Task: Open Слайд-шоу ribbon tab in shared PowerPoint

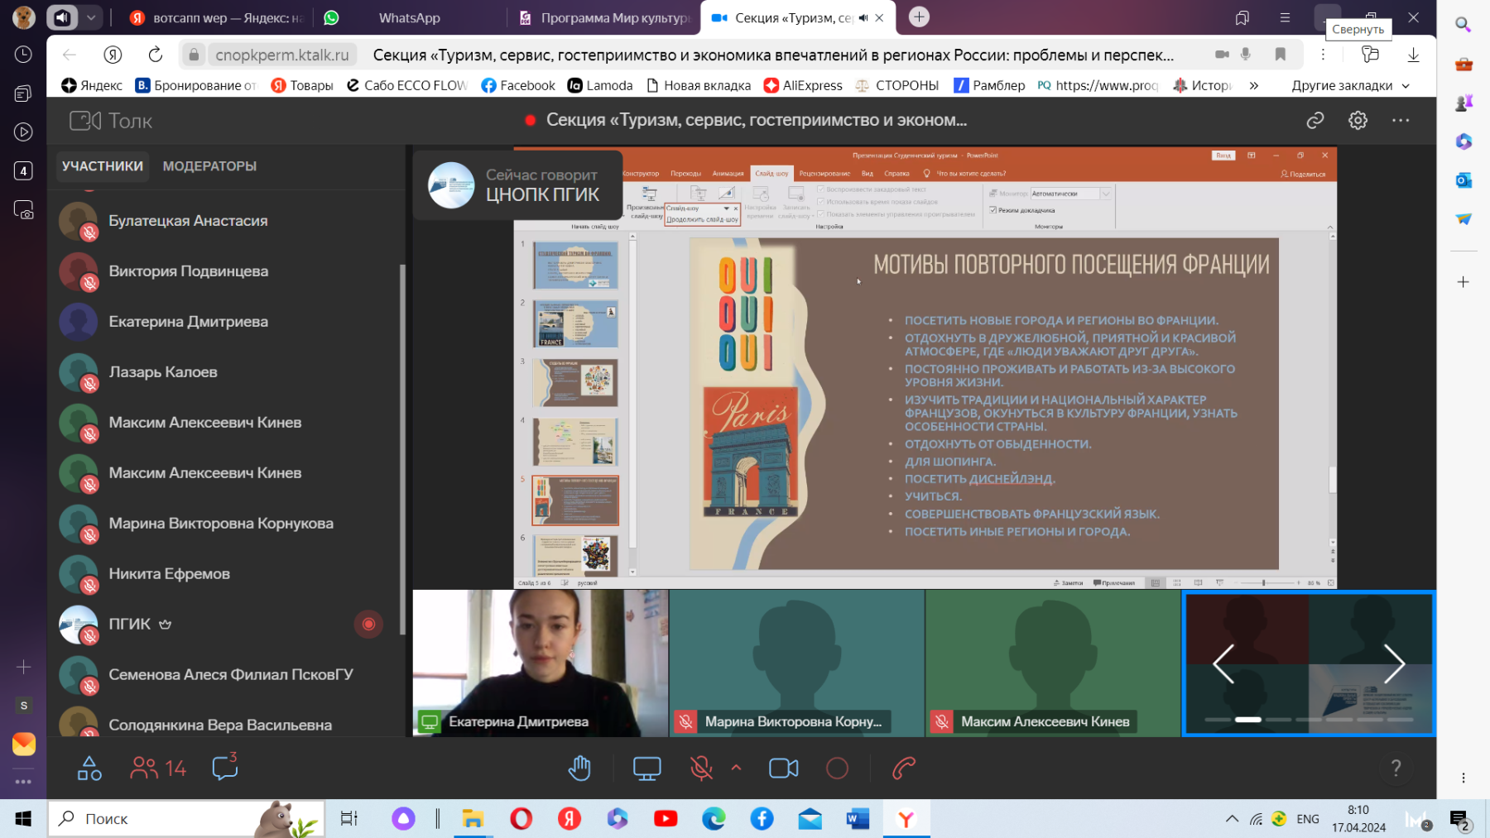Action: pyautogui.click(x=771, y=174)
